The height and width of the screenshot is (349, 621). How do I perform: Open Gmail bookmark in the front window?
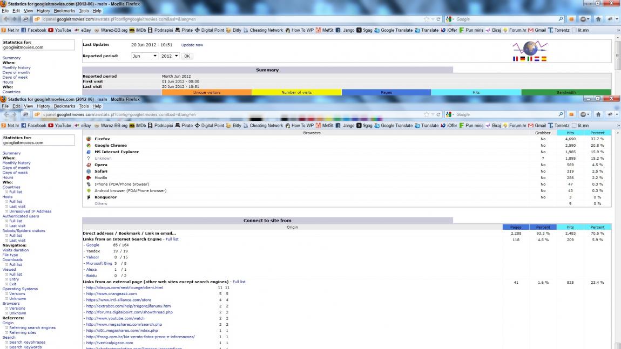point(537,126)
